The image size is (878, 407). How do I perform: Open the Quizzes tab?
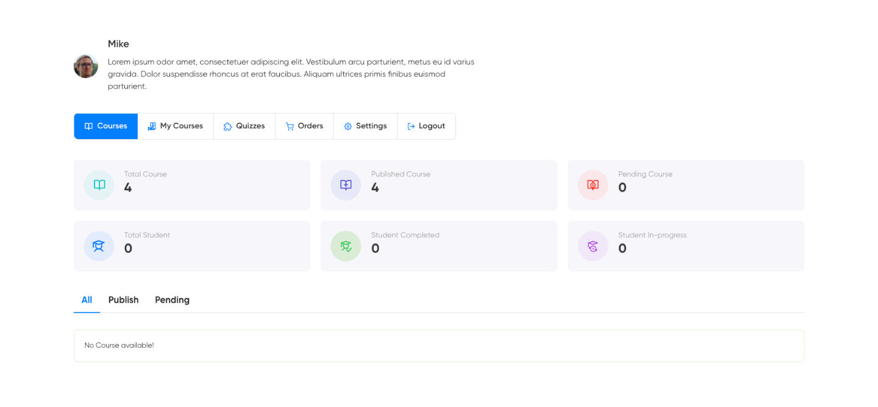point(244,126)
